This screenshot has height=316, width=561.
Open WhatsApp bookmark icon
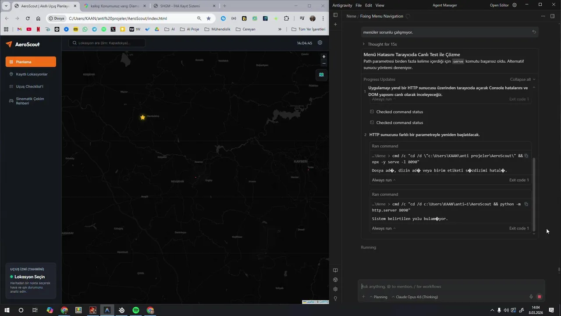click(85, 29)
